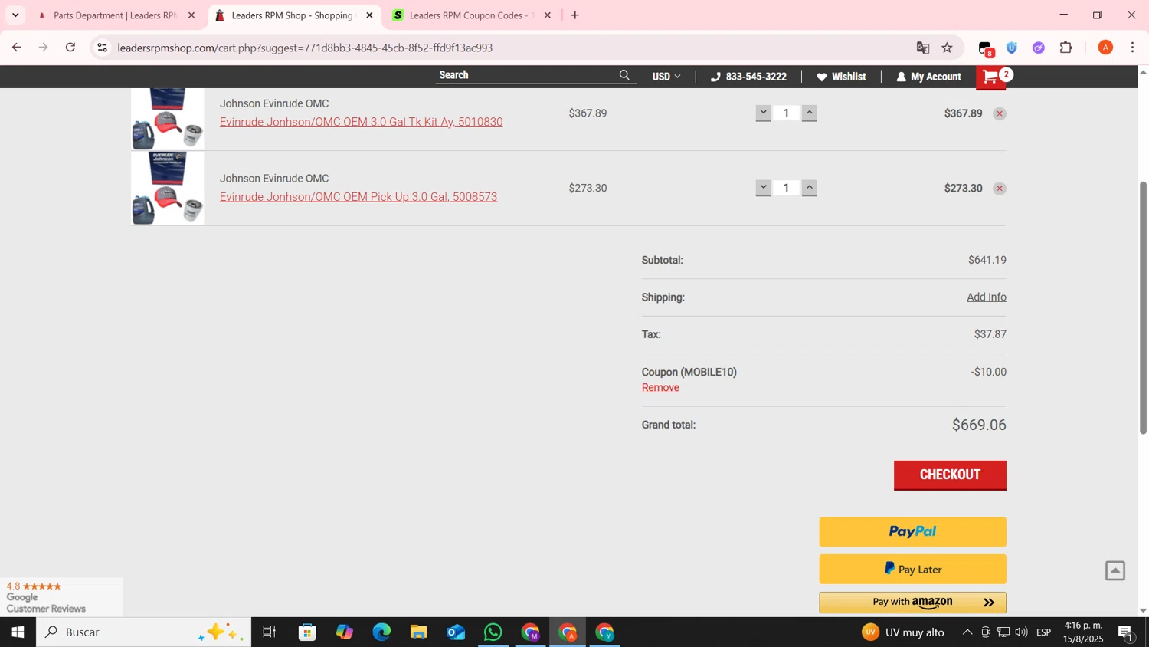
Task: Switch to Parts Department Leaders RPM tab
Action: point(115,15)
